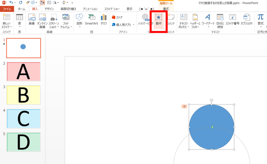This screenshot has width=267, height=164.
Task: Open the ファイル tab
Action: 7,9
